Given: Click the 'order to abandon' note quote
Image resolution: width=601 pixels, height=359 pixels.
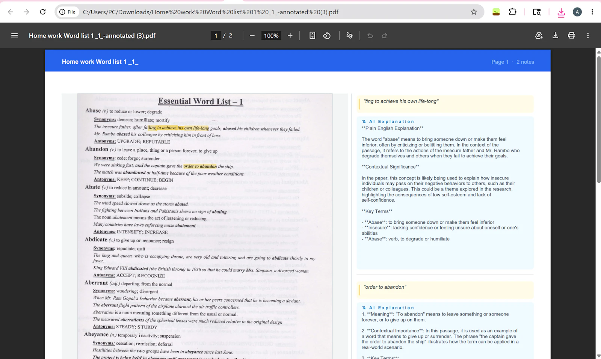Looking at the screenshot, I should [385, 287].
